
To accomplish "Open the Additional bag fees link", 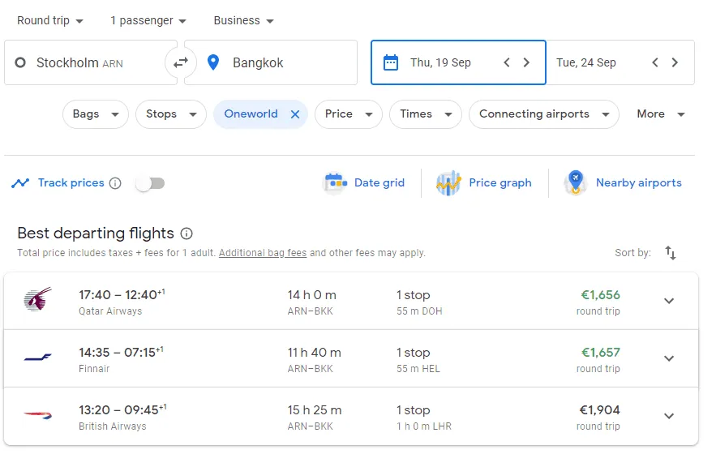I will (x=263, y=253).
